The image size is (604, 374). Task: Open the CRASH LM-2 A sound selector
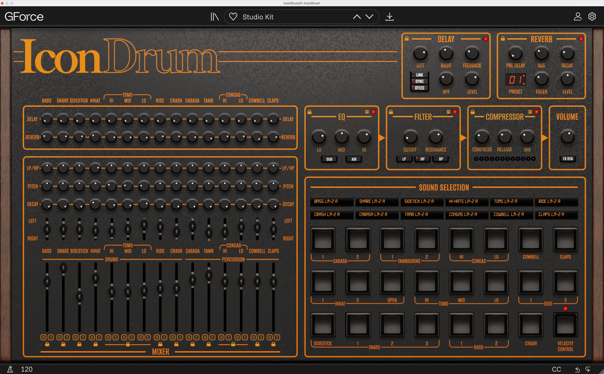[332, 215]
